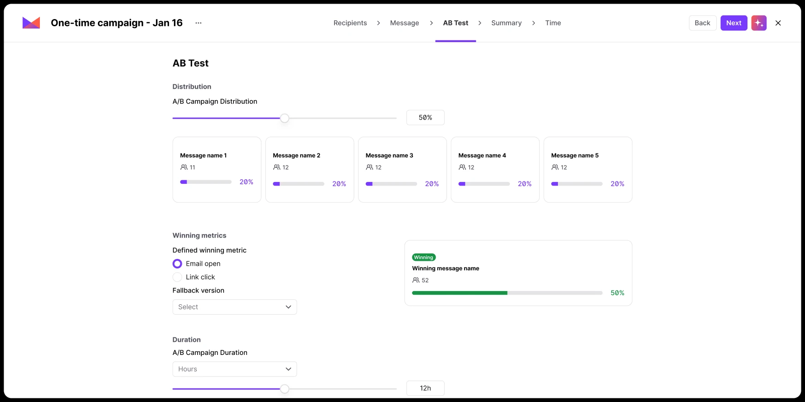Image resolution: width=805 pixels, height=402 pixels.
Task: Click the app logo icon
Action: coord(31,23)
